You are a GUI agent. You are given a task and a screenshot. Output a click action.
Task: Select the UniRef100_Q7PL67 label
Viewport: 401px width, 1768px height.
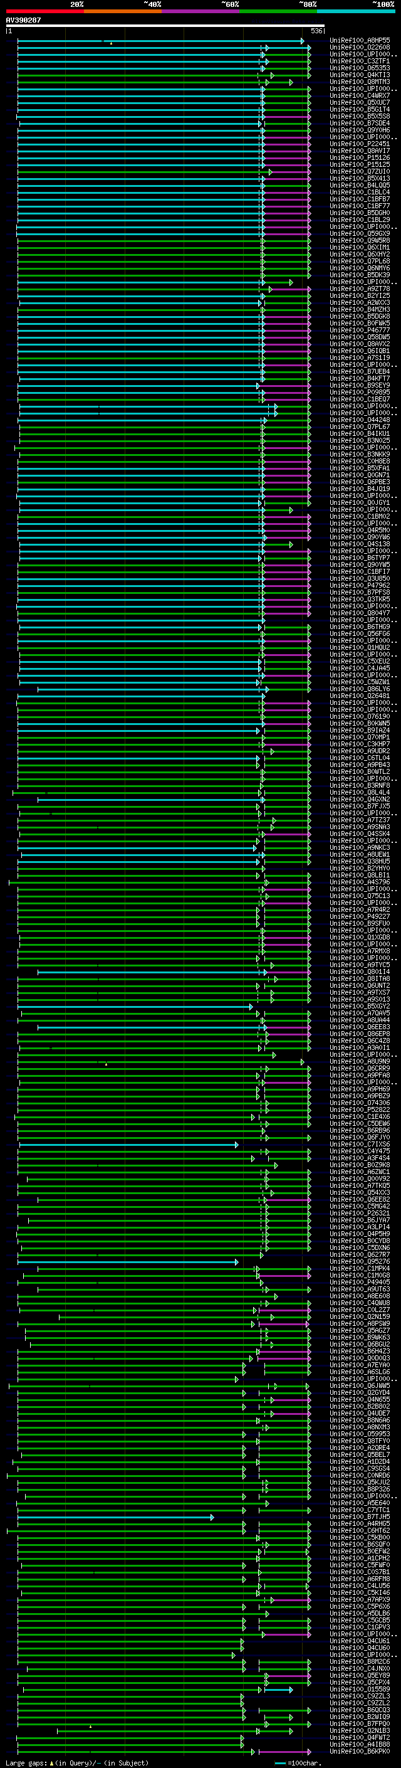point(360,427)
